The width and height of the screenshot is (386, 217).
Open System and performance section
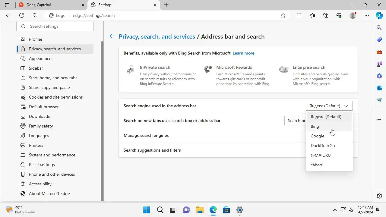point(55,155)
